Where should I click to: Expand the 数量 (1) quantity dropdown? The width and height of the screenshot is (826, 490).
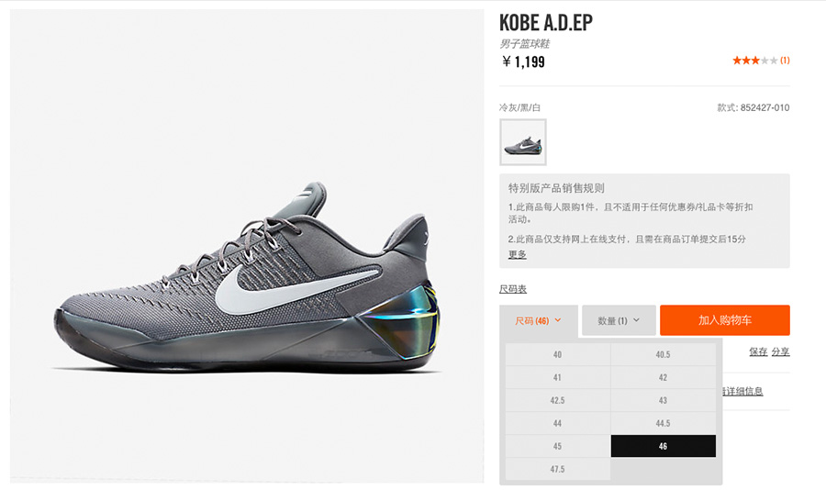point(619,320)
